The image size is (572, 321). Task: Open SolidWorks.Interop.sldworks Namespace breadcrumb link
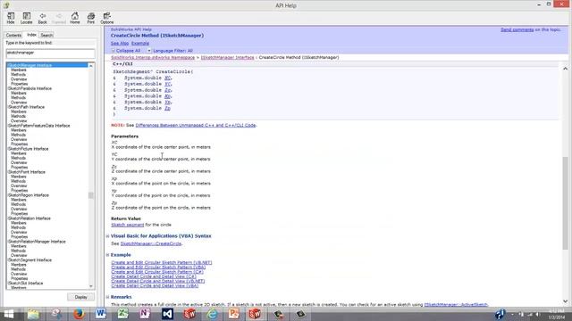(153, 57)
